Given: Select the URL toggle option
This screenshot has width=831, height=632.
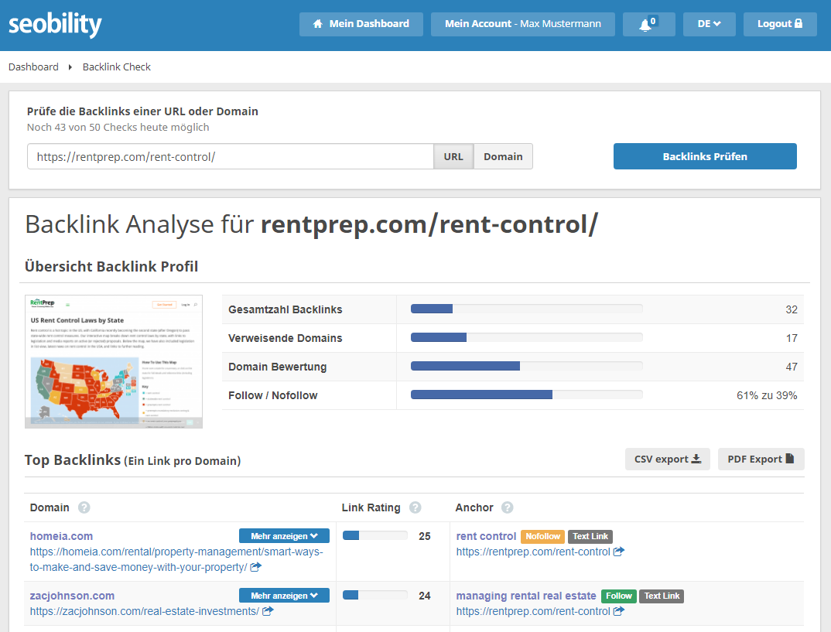Looking at the screenshot, I should 453,156.
